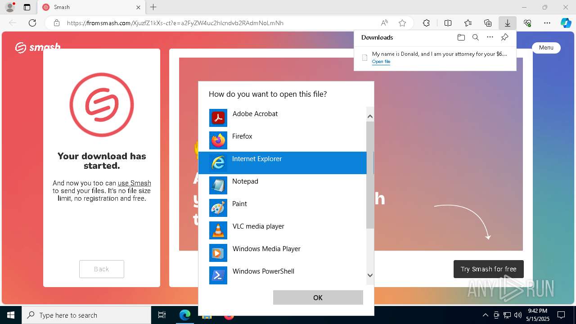Open network status tray icon

[507, 315]
